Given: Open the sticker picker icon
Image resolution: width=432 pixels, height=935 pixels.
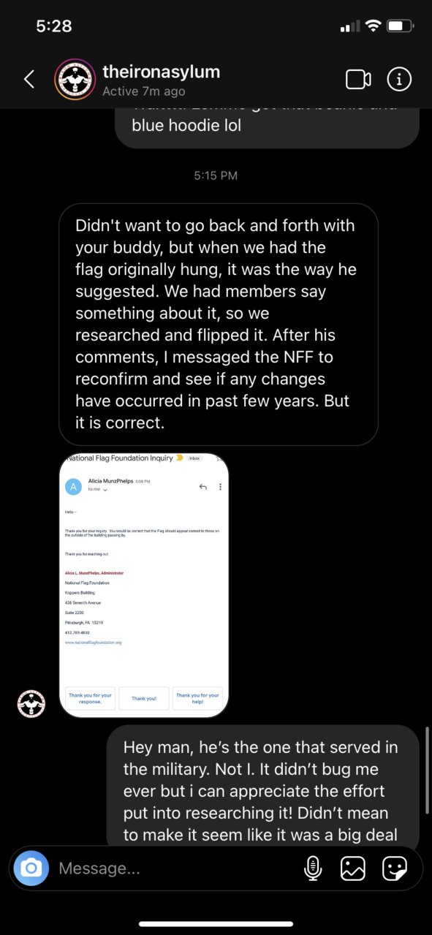Looking at the screenshot, I should tap(395, 868).
